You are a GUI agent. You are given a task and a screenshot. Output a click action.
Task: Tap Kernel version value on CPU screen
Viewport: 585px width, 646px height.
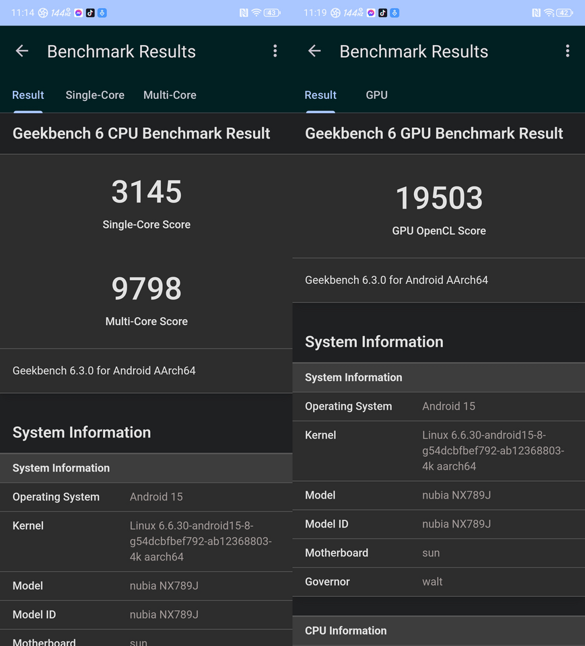pos(201,541)
